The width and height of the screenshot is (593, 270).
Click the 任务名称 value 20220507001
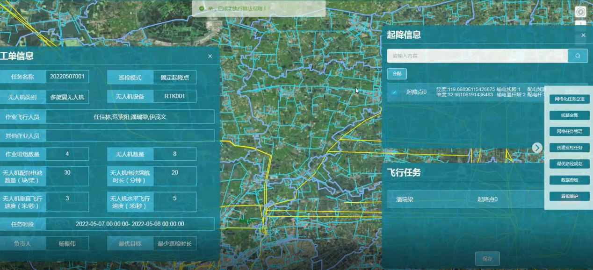[67, 77]
